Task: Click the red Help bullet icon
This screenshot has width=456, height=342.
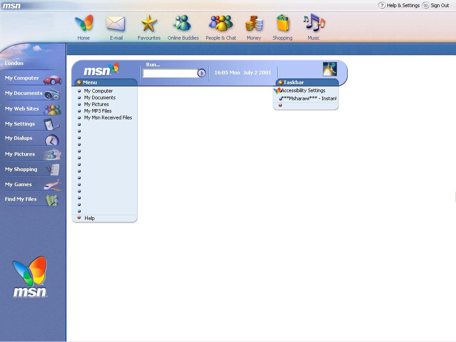Action: coord(79,217)
